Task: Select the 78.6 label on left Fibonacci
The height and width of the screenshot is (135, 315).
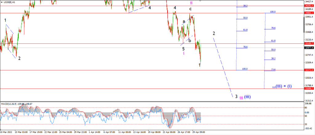Action: click(245, 47)
